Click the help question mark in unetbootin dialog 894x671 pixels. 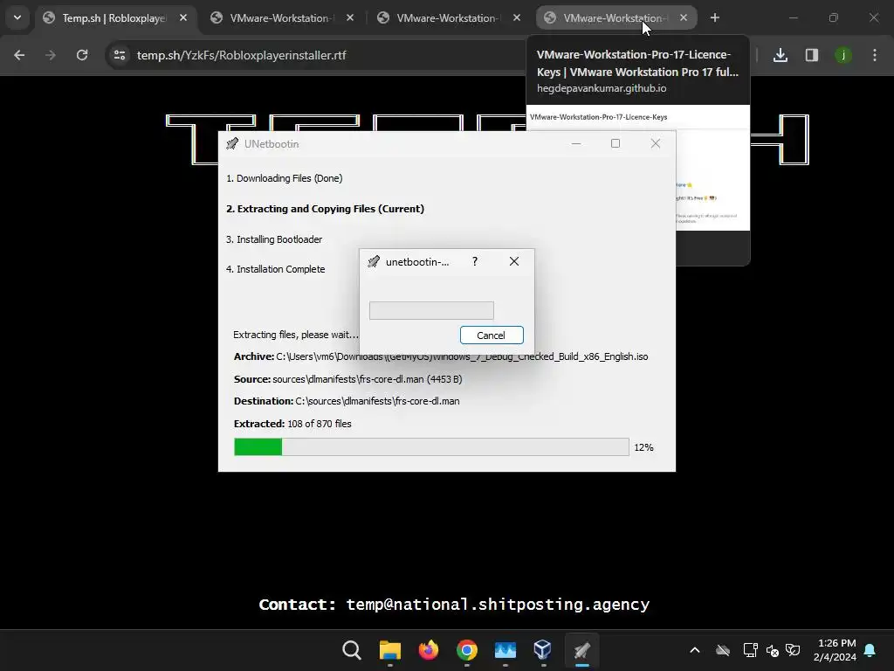[475, 261]
